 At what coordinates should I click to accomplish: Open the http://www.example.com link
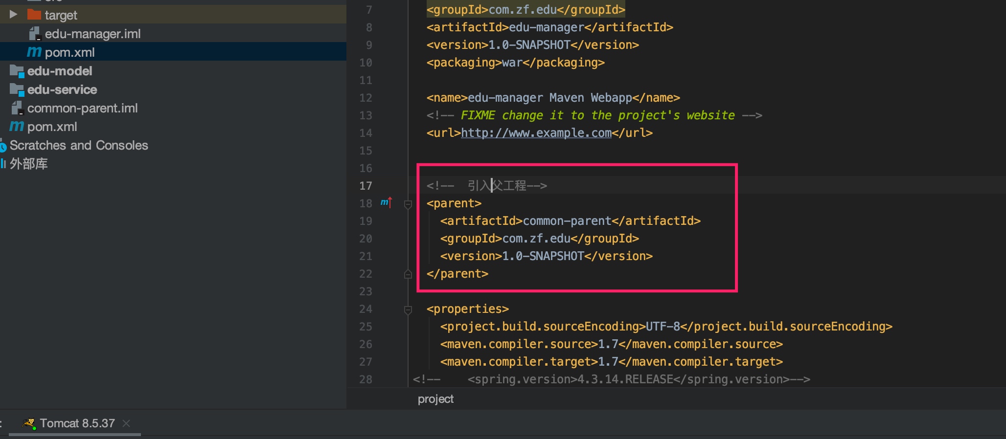[536, 133]
